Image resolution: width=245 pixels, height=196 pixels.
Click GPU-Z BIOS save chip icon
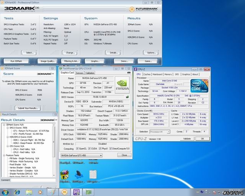point(127,97)
